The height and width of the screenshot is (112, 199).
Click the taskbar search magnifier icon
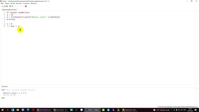[x=7, y=110]
